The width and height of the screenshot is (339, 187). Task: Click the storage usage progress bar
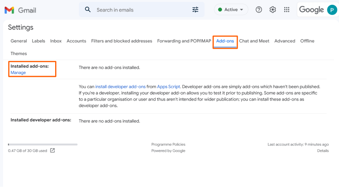tap(42, 144)
